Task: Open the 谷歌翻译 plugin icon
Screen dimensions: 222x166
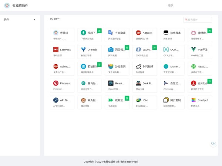Action: (x=111, y=33)
